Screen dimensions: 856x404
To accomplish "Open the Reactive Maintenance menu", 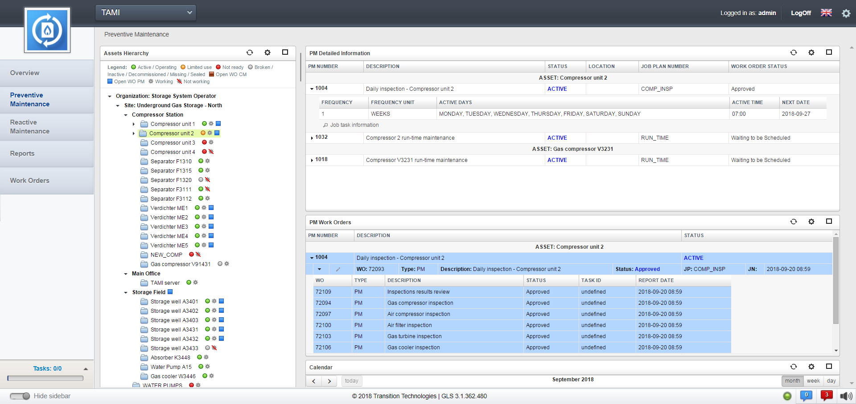I will (x=30, y=127).
